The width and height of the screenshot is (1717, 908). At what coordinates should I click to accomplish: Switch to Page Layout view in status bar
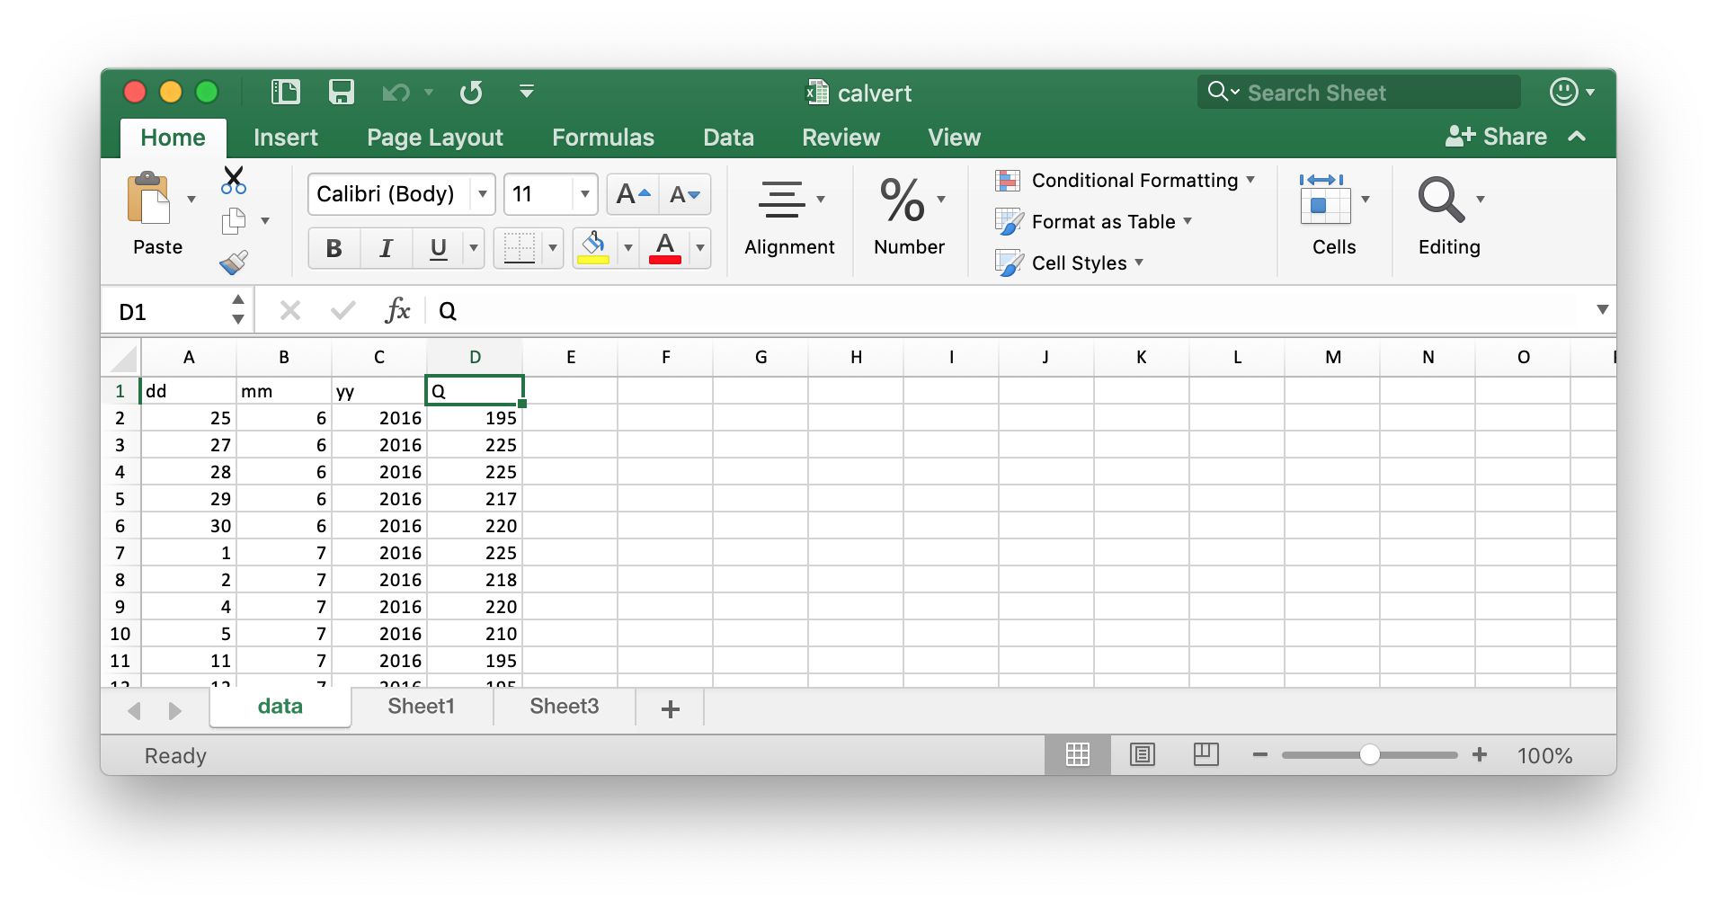(x=1143, y=755)
